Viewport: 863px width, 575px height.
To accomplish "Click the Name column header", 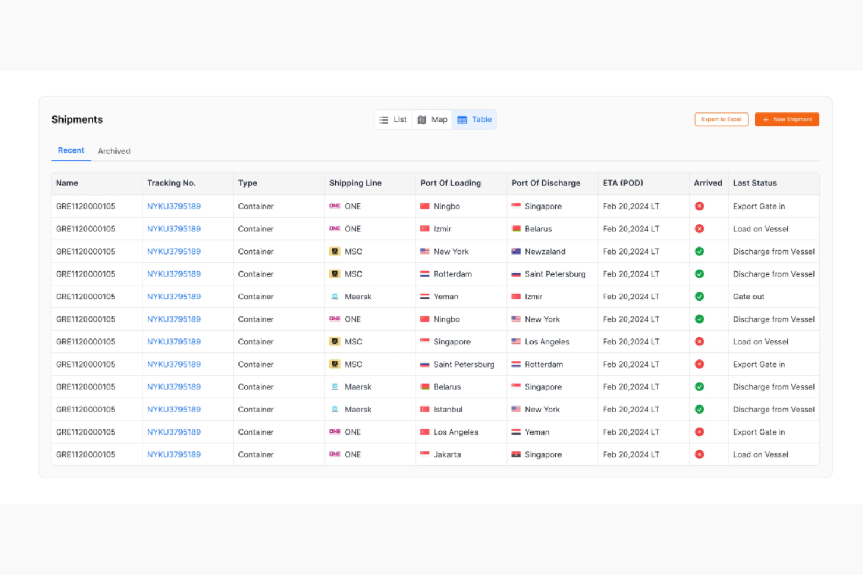I will [x=97, y=183].
